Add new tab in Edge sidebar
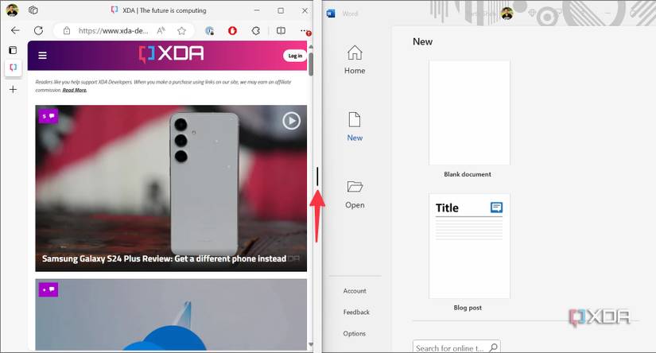656x353 pixels. point(13,90)
